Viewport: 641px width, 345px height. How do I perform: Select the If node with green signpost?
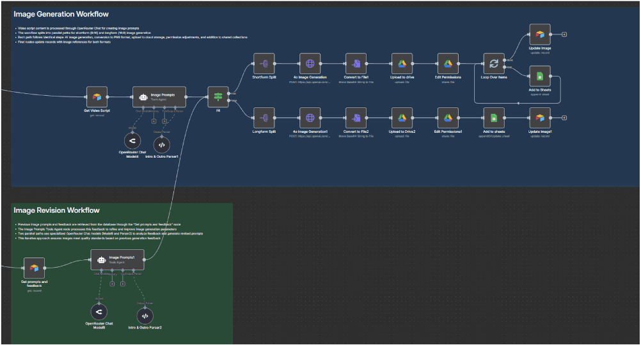click(x=218, y=96)
